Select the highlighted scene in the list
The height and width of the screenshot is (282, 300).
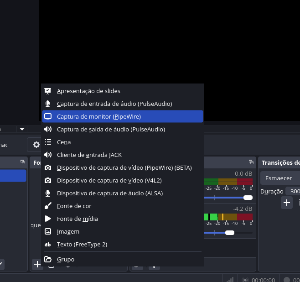pos(13,176)
